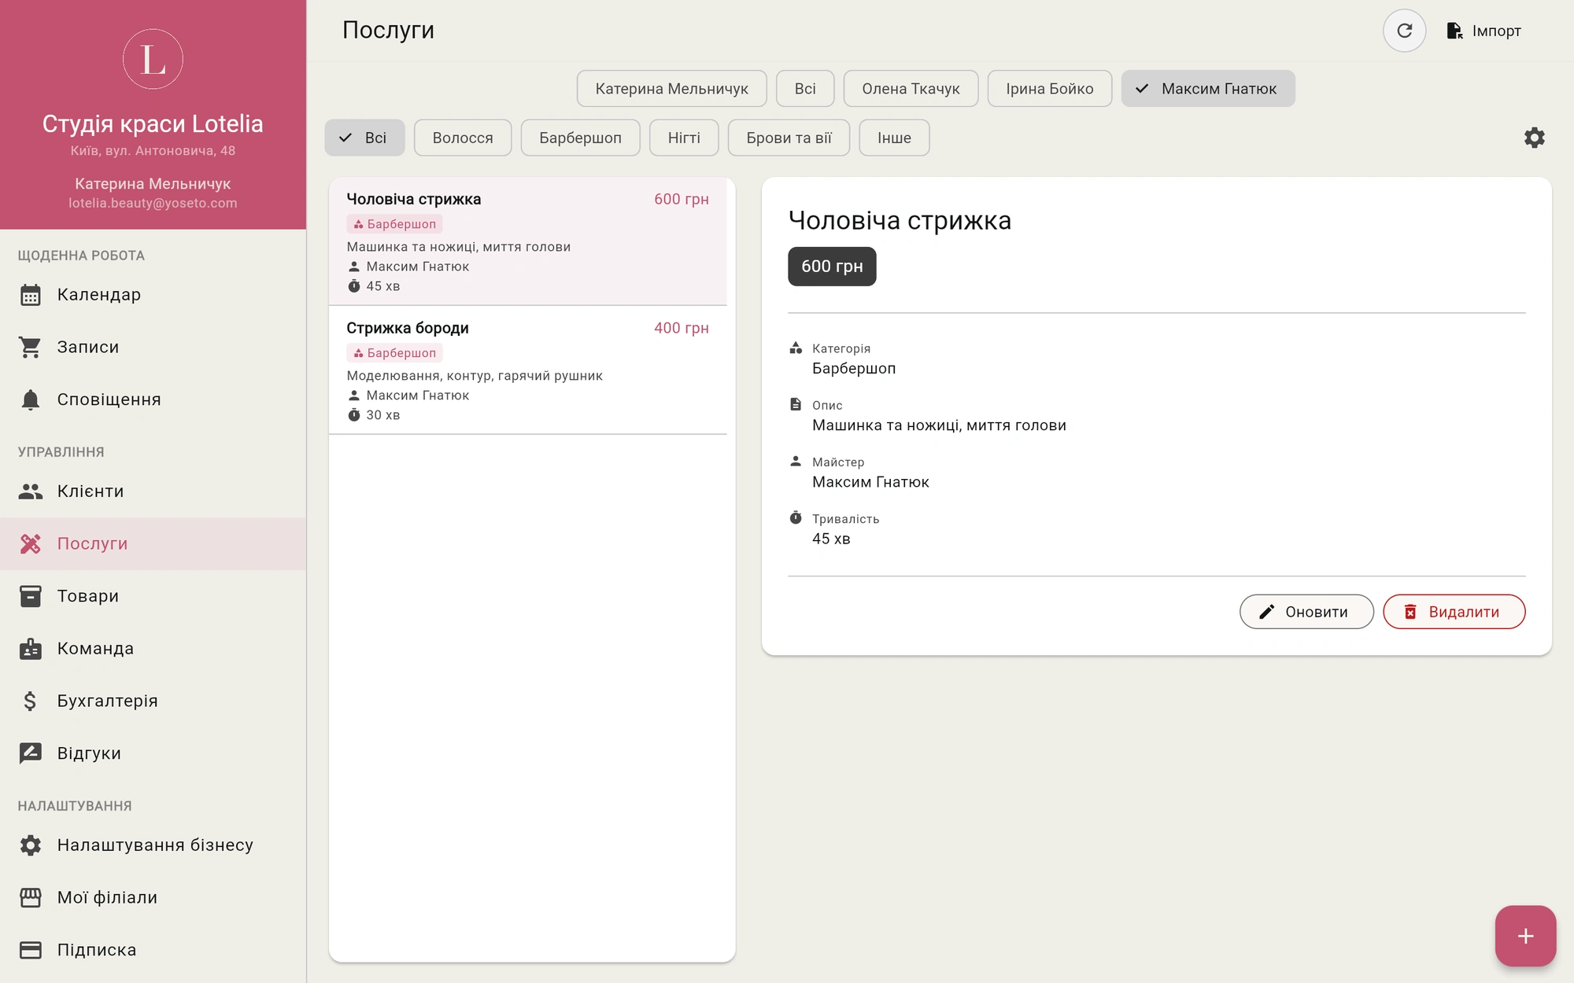Select the Послуги sidebar item
Image resolution: width=1574 pixels, height=983 pixels.
(x=153, y=543)
